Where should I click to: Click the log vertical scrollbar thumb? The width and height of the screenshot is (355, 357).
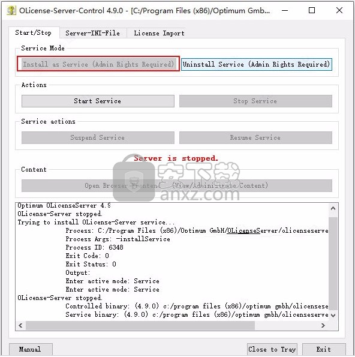pos(333,263)
